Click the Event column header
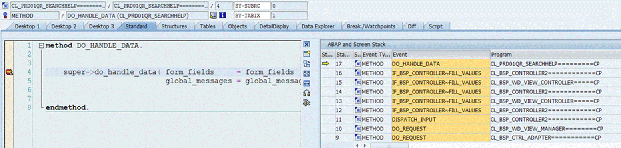This screenshot has height=148, width=621. (x=441, y=55)
